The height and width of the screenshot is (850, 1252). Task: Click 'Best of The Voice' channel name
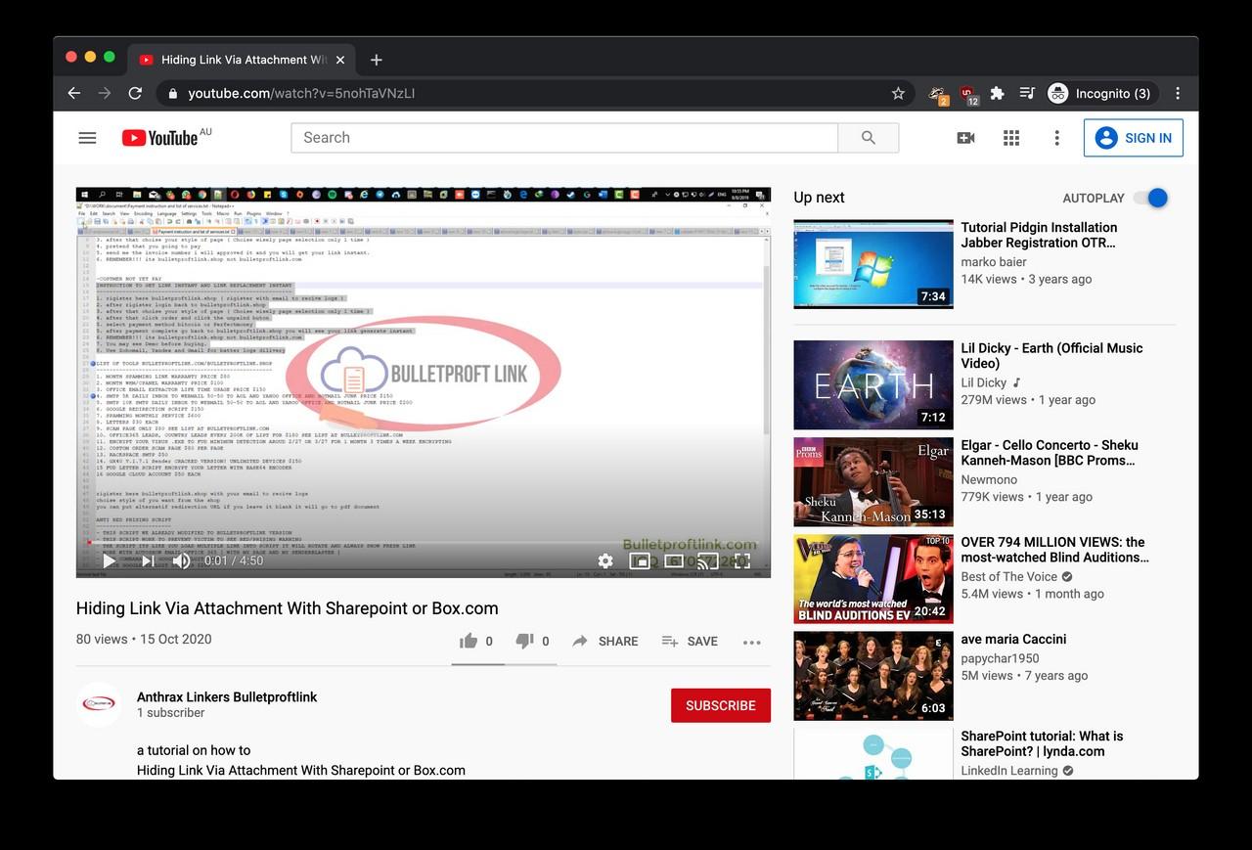pos(1008,576)
